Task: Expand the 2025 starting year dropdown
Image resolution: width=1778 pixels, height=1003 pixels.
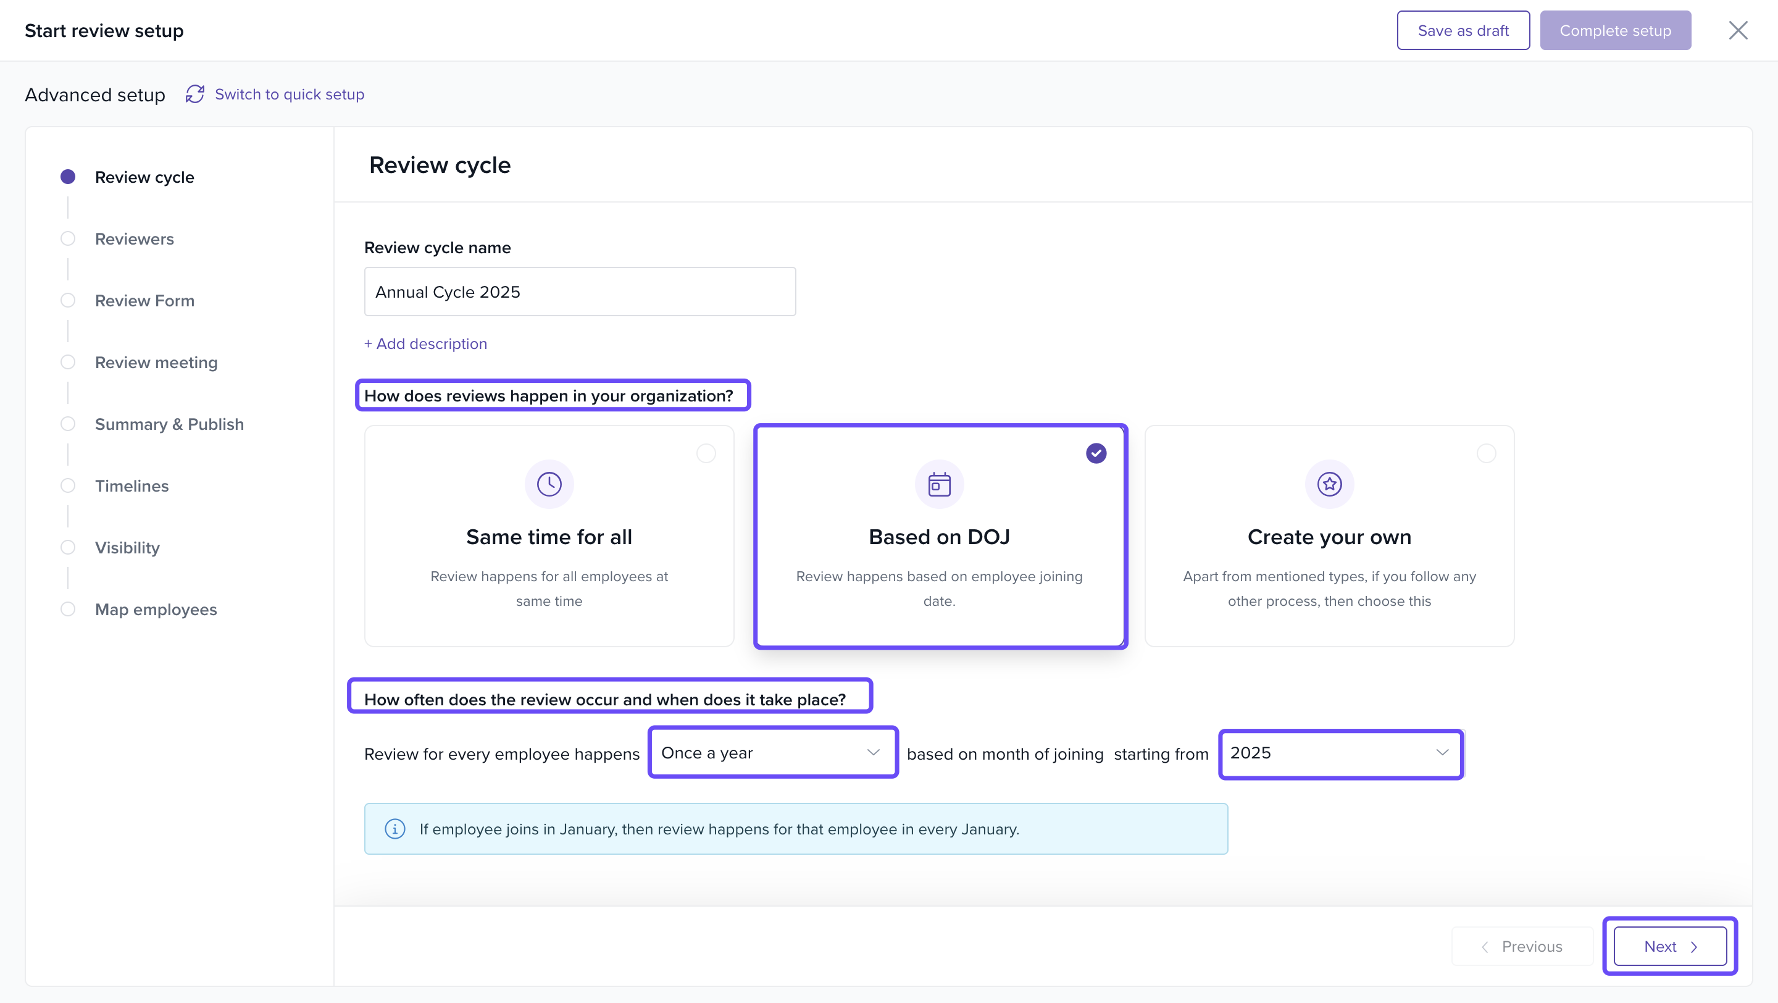Action: pos(1340,752)
